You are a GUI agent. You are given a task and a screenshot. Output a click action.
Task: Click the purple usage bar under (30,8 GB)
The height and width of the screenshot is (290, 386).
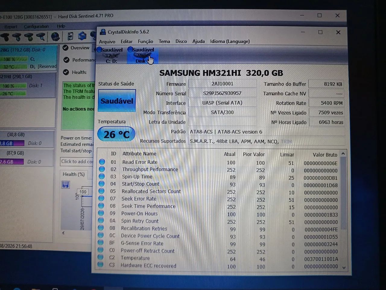click(12, 143)
